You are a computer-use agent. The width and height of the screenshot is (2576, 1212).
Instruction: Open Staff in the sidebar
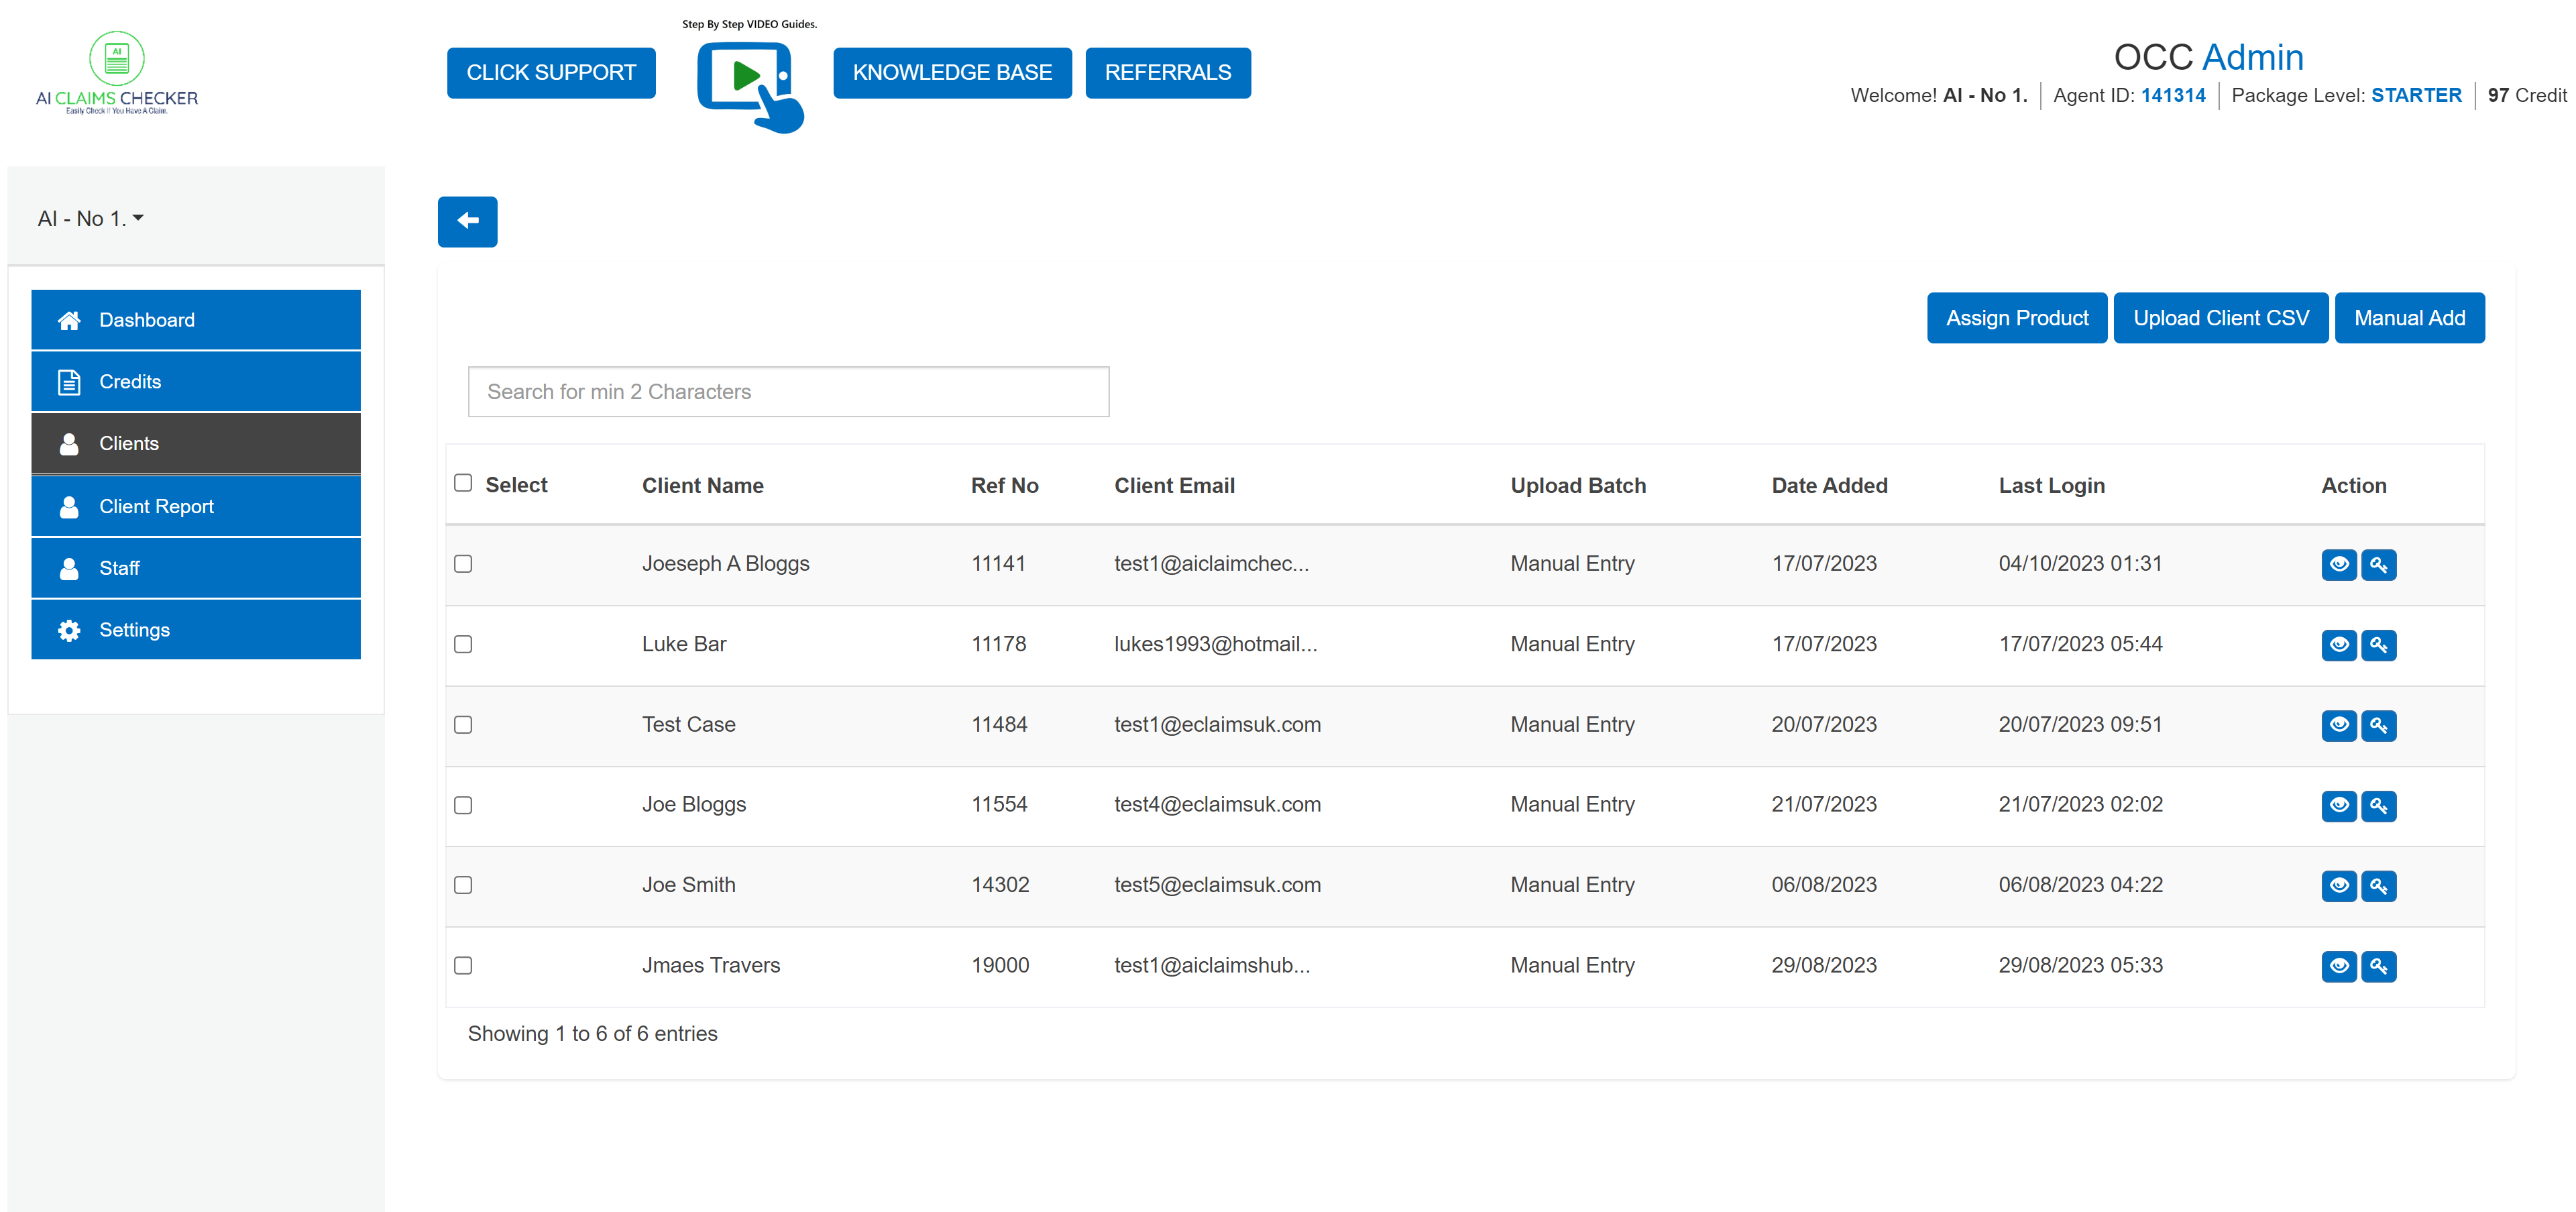click(x=196, y=568)
